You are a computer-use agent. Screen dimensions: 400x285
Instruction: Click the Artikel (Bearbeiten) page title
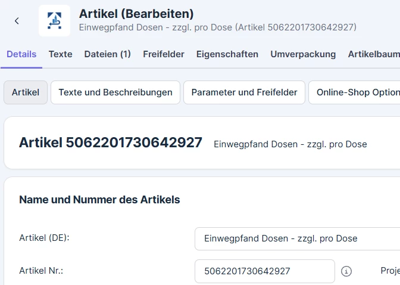(x=136, y=14)
